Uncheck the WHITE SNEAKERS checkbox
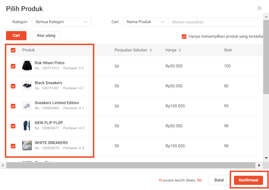 click(13, 146)
